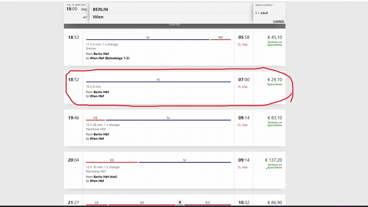Screen dimensions: 368x207
Task: Click the REX train segment label
Action: (221, 37)
